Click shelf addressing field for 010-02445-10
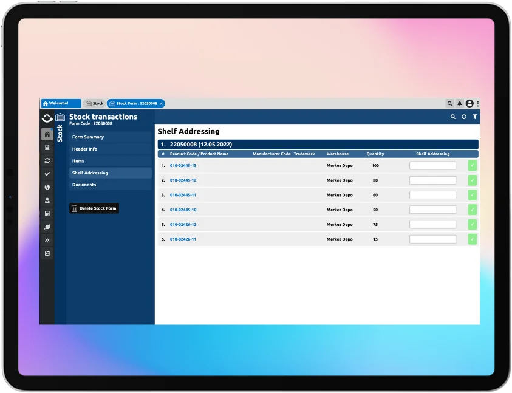Viewport: 512px width, 393px height. point(432,210)
